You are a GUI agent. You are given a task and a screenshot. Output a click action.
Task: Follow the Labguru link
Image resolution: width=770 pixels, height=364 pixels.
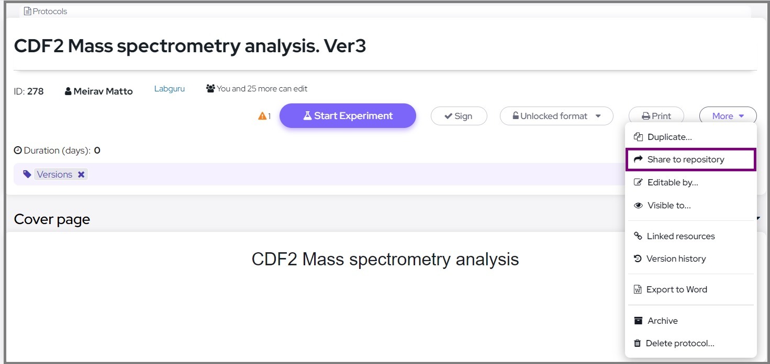point(169,89)
